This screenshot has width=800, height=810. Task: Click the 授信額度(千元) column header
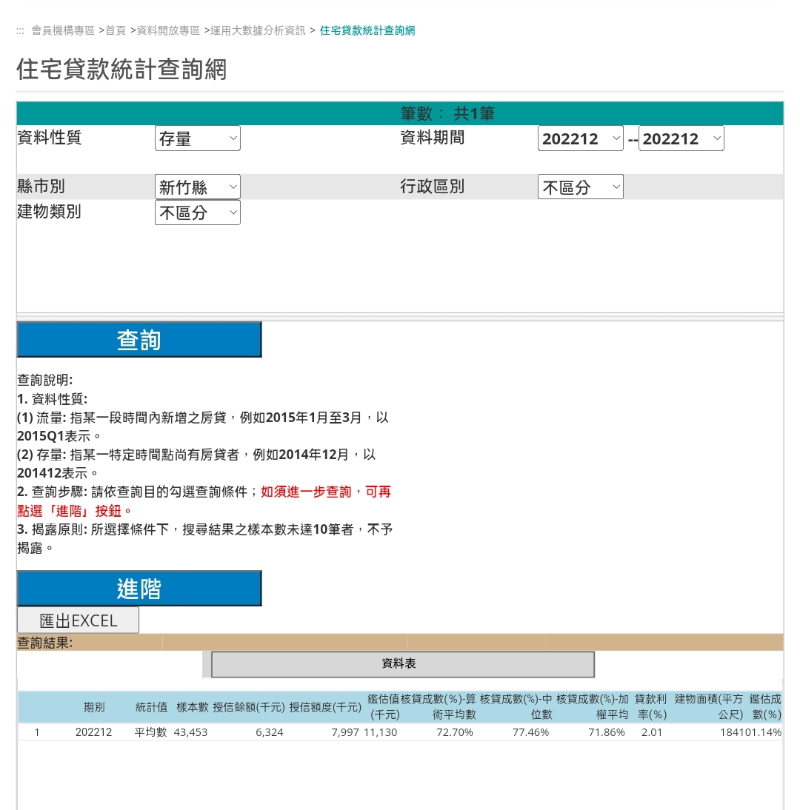[325, 707]
